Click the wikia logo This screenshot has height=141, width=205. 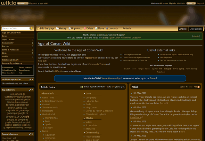(x=9, y=3)
